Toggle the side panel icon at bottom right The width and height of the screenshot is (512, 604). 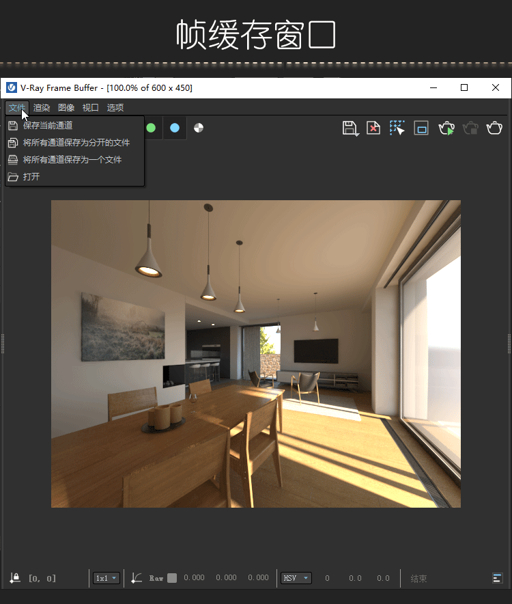click(x=498, y=578)
